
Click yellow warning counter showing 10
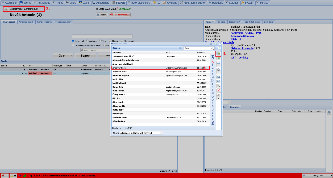[x=13, y=176]
